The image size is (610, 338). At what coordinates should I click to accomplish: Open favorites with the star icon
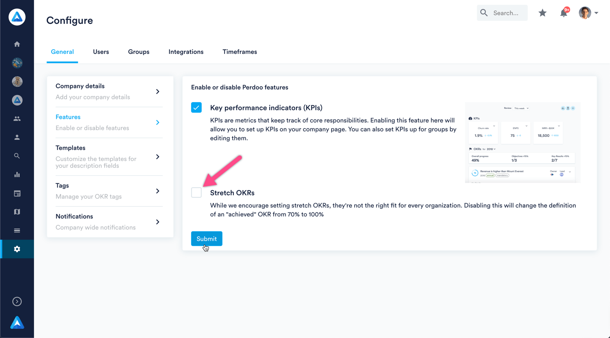click(542, 13)
